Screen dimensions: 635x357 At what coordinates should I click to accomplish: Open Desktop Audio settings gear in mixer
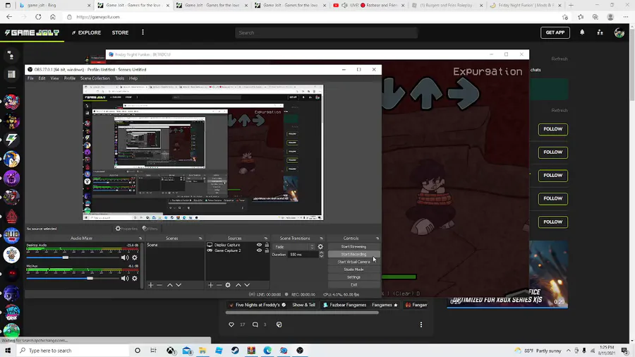135,258
